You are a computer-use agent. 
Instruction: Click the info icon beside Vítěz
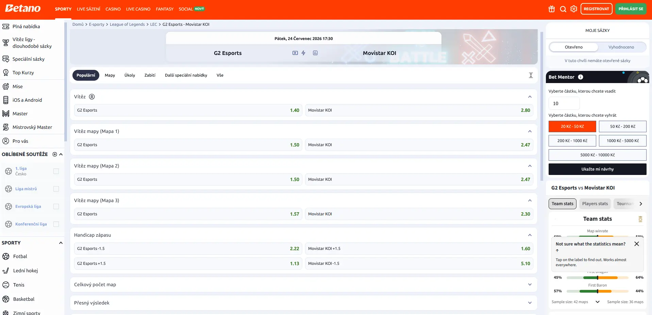92,97
